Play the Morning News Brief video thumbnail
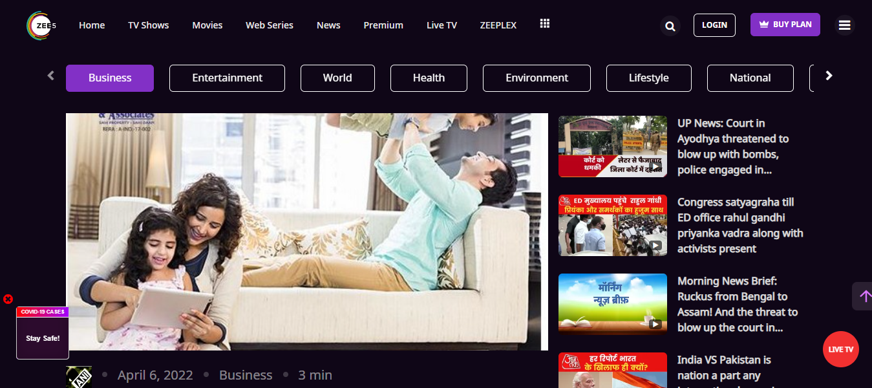872x388 pixels. tap(612, 304)
